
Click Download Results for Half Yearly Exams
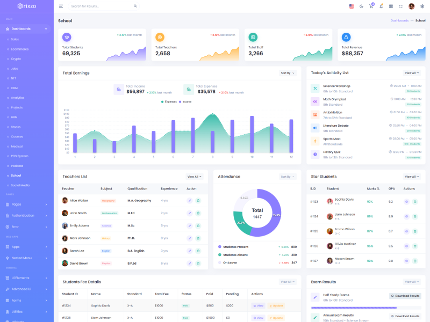(405, 296)
